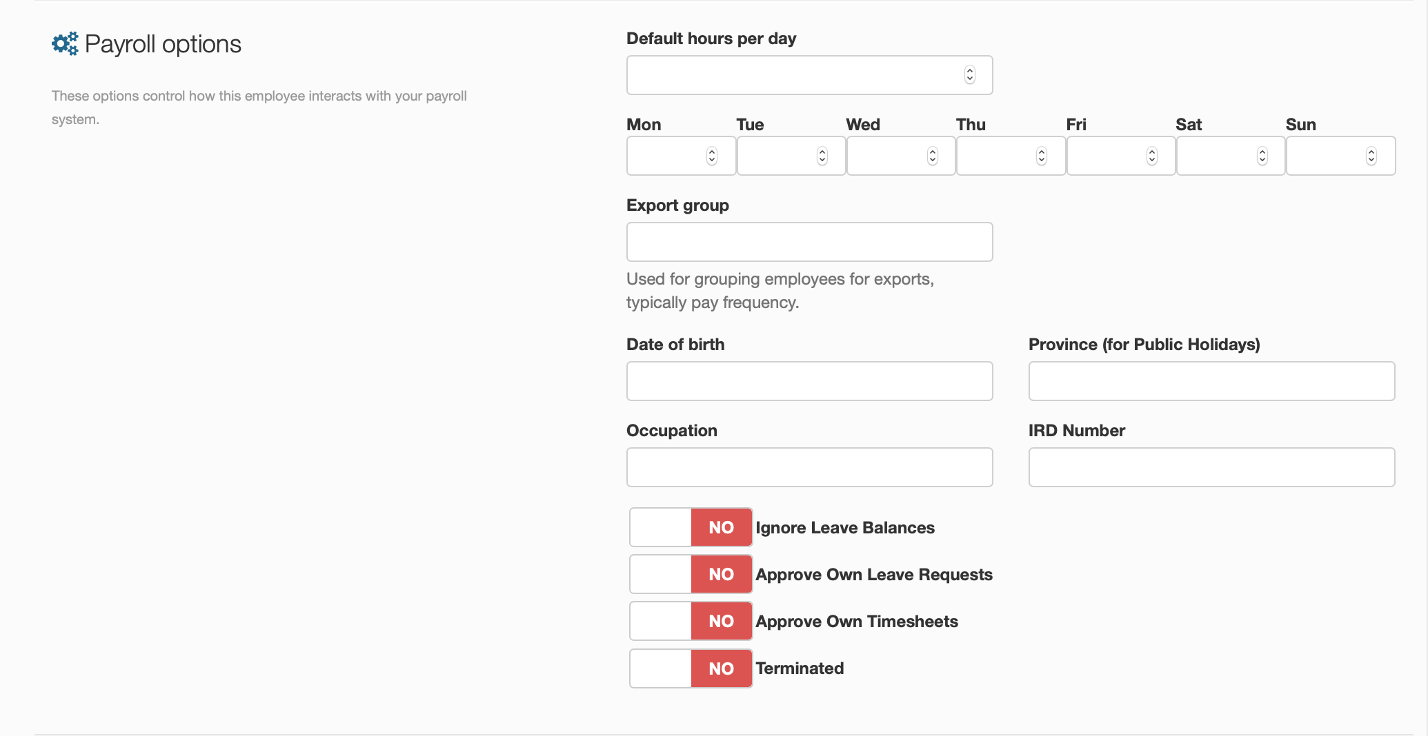Click the Fri hours stepper arrows

[1151, 156]
